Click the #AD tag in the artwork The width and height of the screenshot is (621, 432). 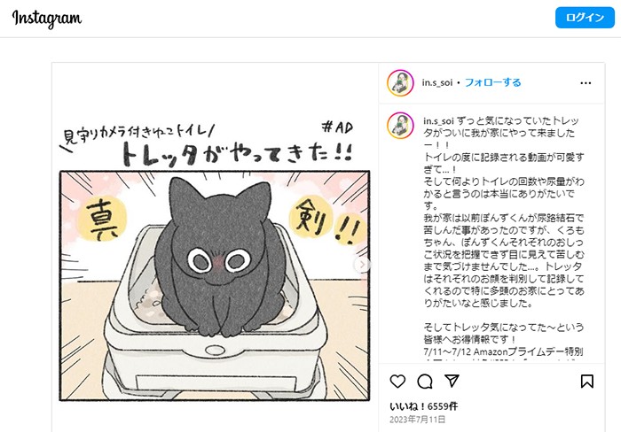pyautogui.click(x=337, y=127)
